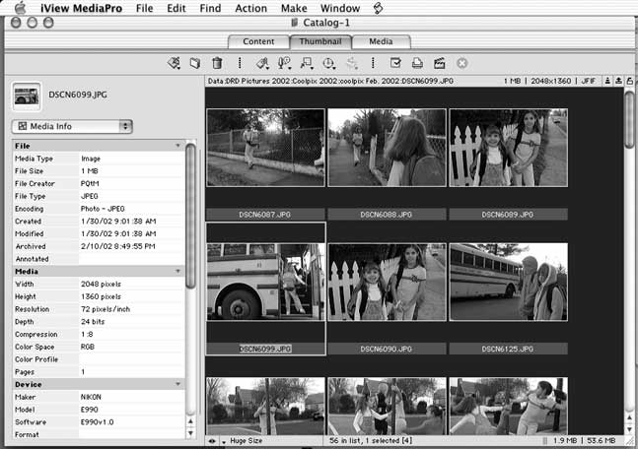Switch to the Media tab
The image size is (638, 449).
coord(381,41)
